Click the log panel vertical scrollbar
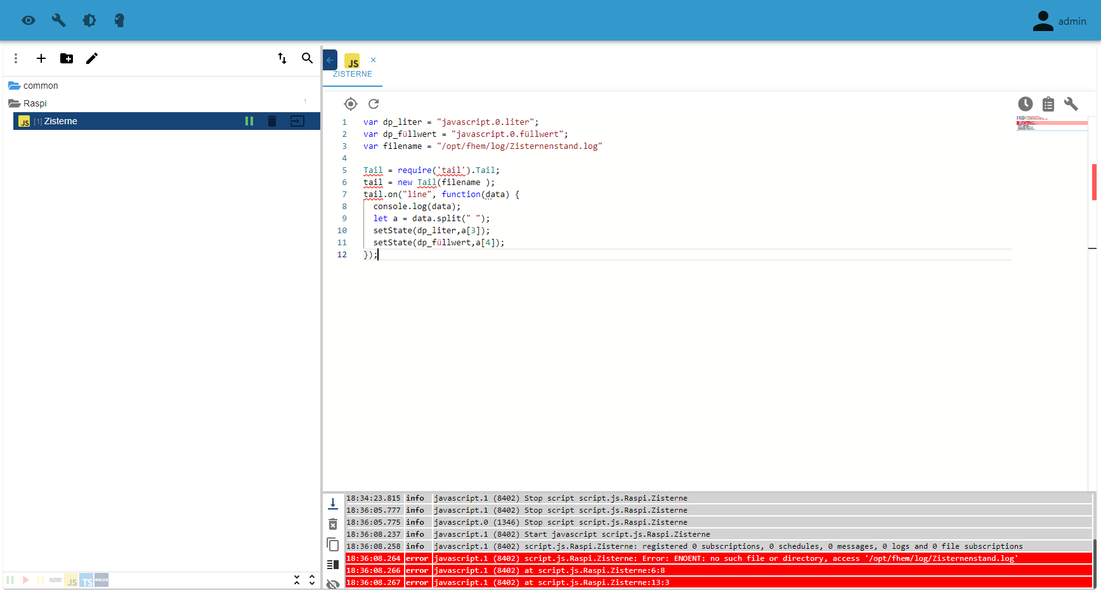1101x590 pixels. [x=1095, y=564]
